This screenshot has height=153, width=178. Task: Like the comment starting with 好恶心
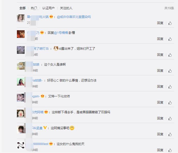[x=170, y=87]
